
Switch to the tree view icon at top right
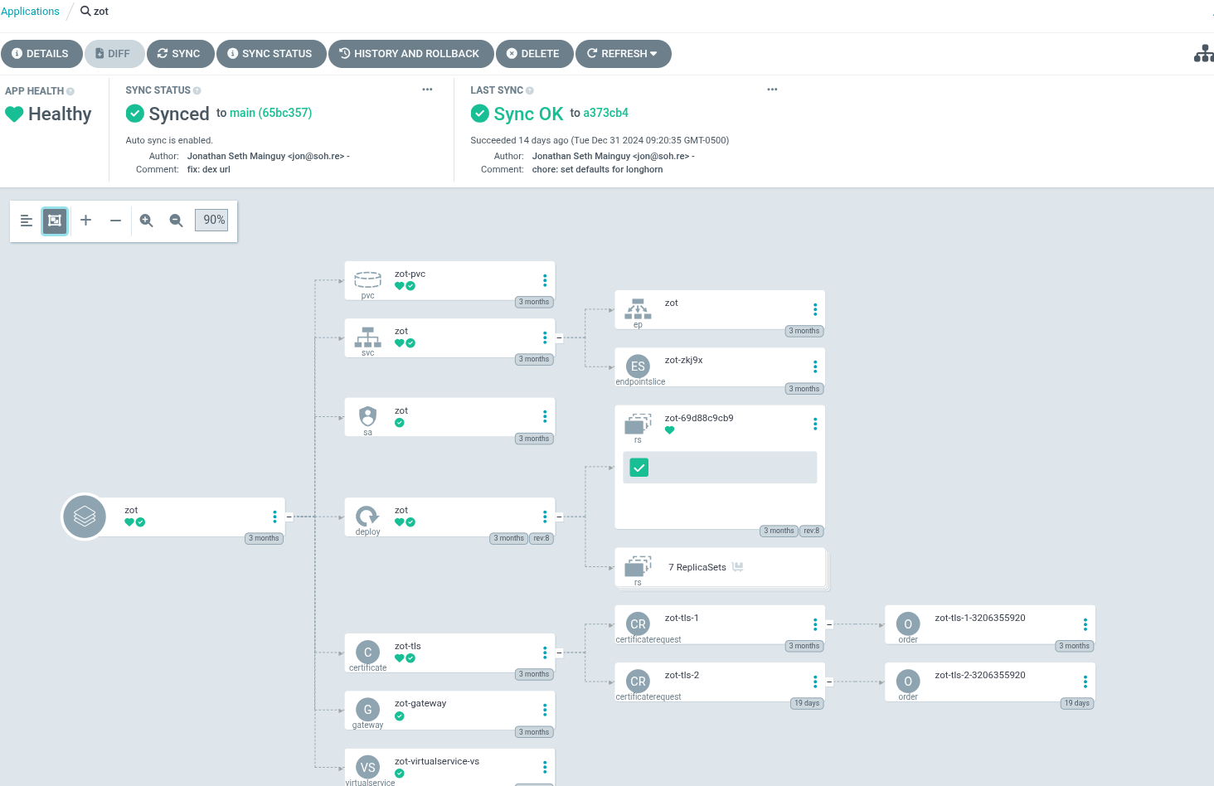tap(1203, 54)
